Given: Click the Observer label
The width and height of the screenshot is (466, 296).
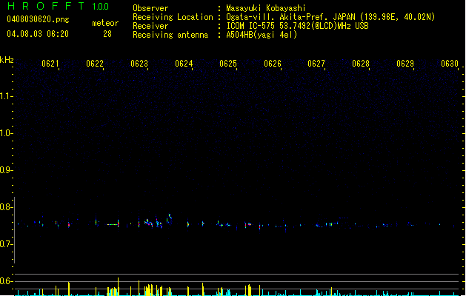Looking at the screenshot, I should coord(150,8).
